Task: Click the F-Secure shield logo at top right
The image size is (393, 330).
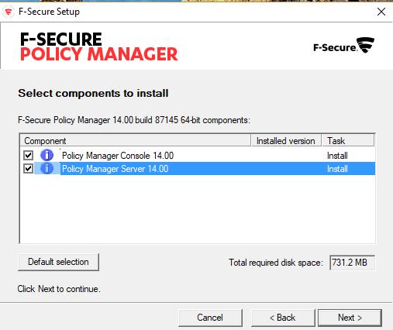Action: point(343,46)
